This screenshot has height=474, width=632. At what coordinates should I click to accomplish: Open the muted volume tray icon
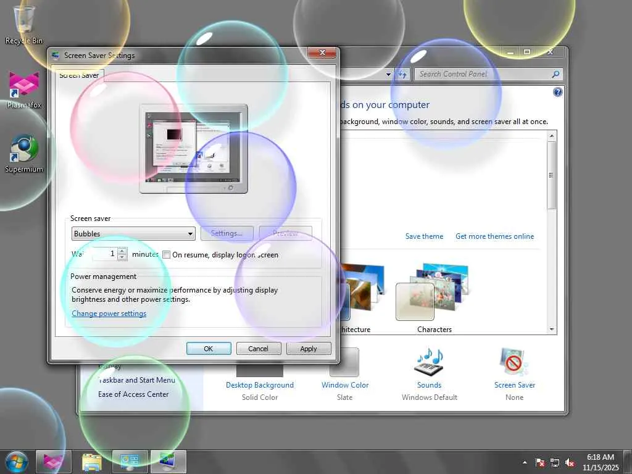(570, 462)
